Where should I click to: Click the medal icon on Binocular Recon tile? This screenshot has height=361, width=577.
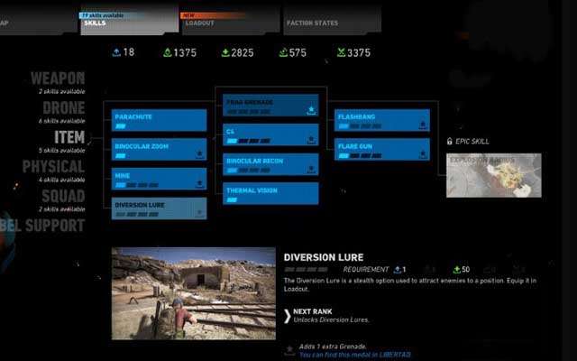click(x=311, y=169)
